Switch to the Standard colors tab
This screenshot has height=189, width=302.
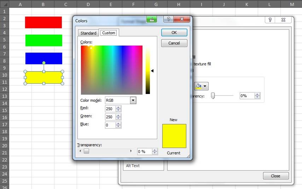88,33
